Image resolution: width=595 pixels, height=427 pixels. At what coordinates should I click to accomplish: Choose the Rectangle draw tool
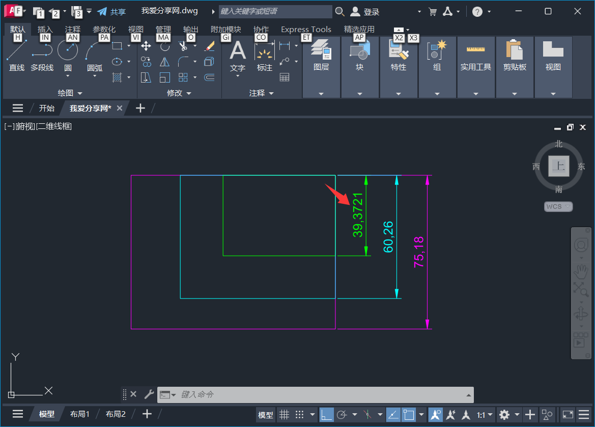[x=117, y=46]
